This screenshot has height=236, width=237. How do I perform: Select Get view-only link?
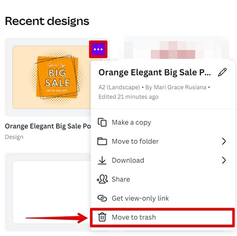click(162, 198)
